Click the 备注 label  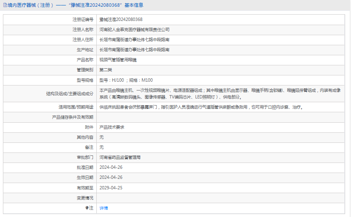coord(89,147)
